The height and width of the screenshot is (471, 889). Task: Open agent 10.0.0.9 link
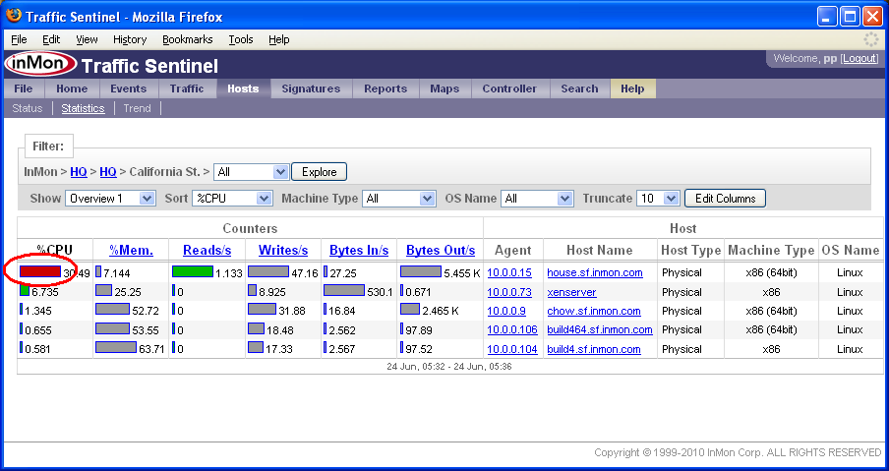(x=506, y=311)
